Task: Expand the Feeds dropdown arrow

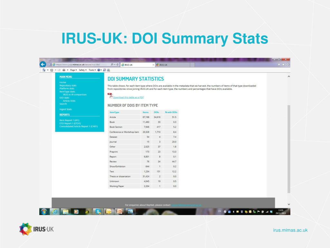Action: 55,70
